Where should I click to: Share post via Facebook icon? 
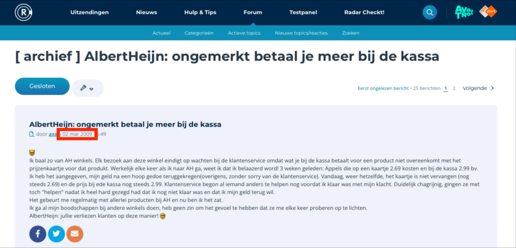click(38, 234)
